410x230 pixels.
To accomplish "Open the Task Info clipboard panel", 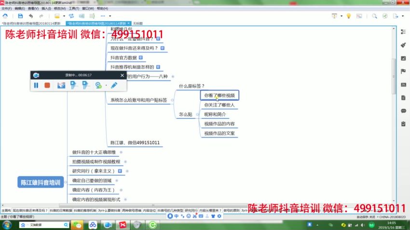I will click(x=403, y=124).
